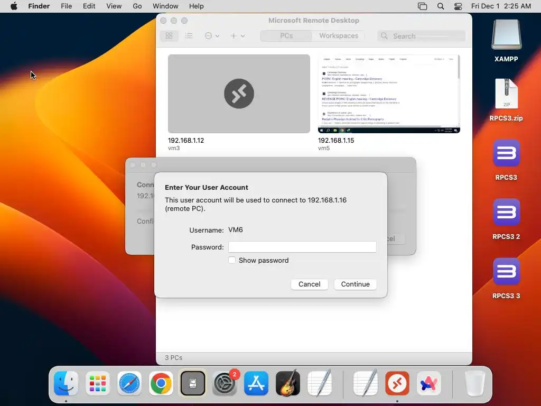The height and width of the screenshot is (406, 541).
Task: Click the 192.168.1.15 PC name label
Action: (336, 141)
